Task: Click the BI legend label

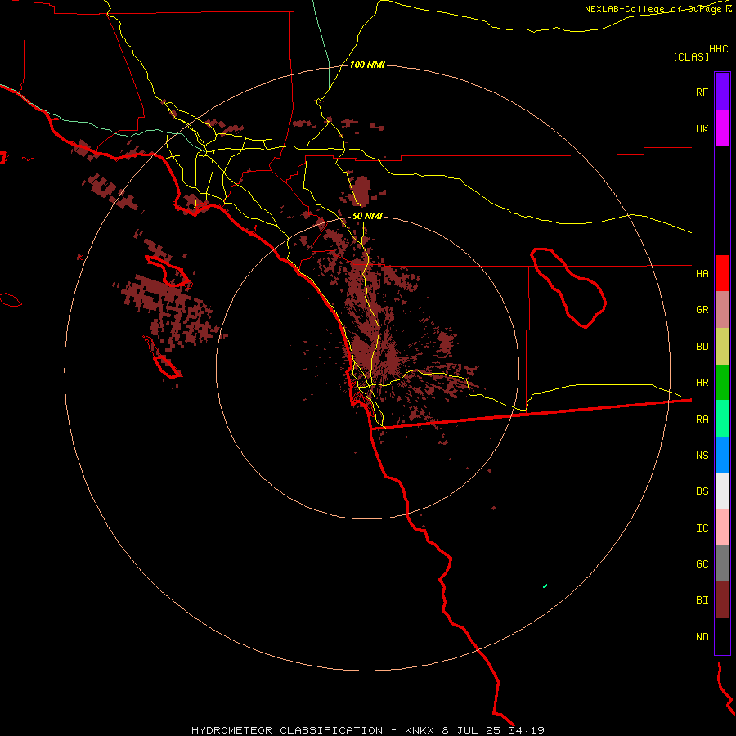Action: pyautogui.click(x=702, y=600)
